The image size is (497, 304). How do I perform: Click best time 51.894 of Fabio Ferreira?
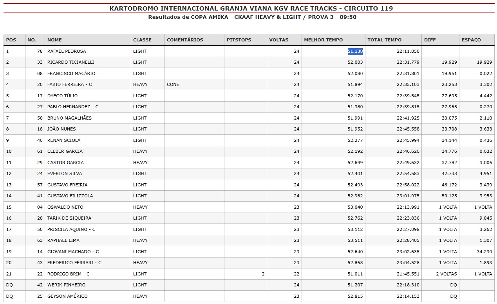click(x=355, y=84)
